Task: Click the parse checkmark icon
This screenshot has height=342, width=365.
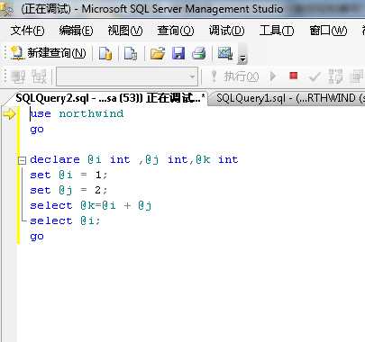Action: point(315,76)
